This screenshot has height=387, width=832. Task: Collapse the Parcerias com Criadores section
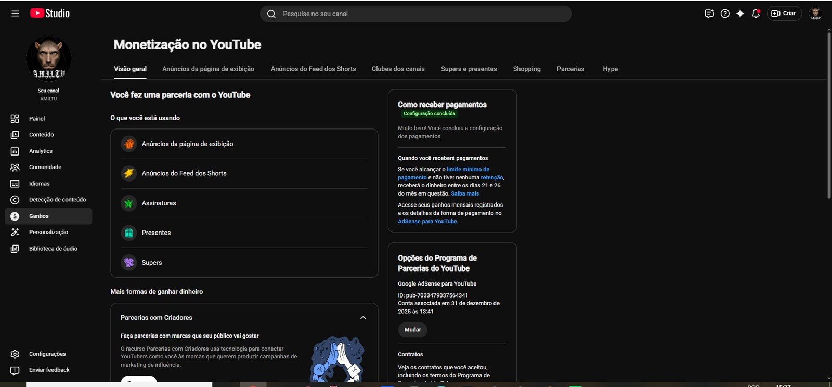[x=363, y=318]
